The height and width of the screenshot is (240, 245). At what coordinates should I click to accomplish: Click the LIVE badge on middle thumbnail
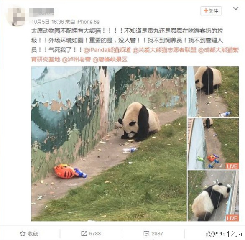click(x=232, y=166)
